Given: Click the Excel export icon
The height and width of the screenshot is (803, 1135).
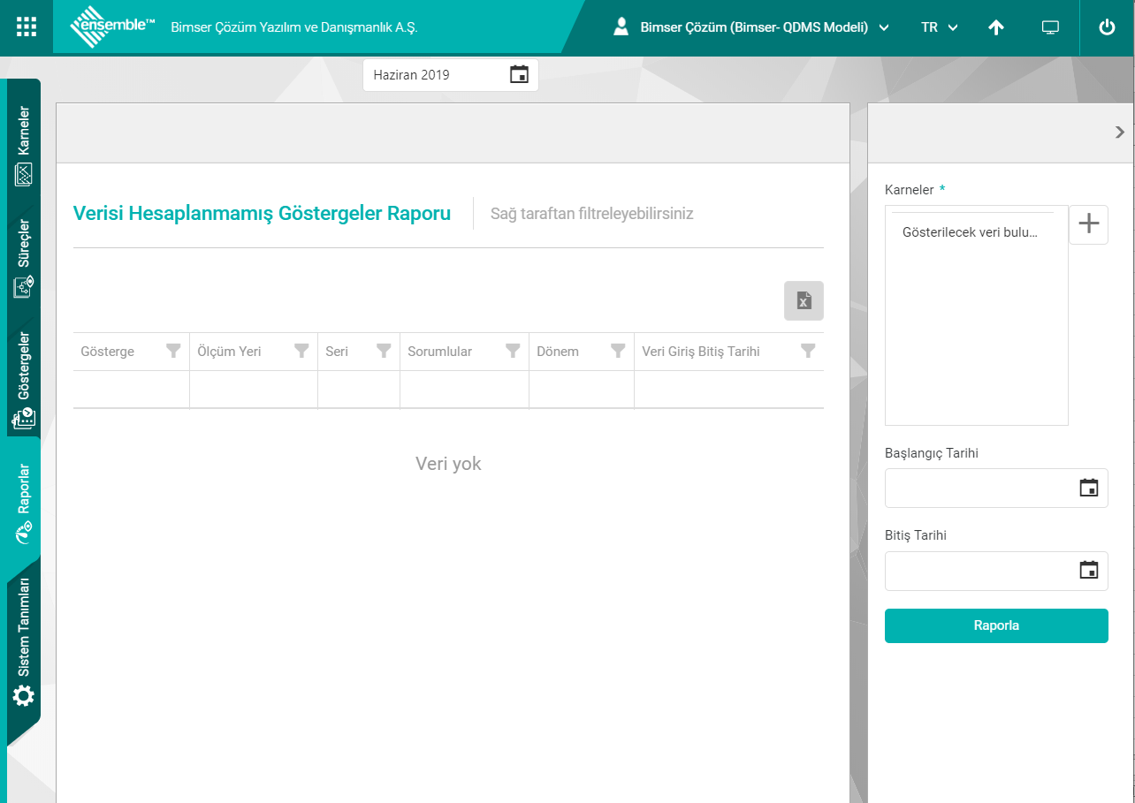Looking at the screenshot, I should click(x=804, y=300).
